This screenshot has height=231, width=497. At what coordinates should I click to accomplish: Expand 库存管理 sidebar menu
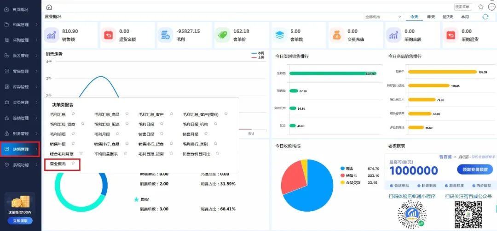tap(20, 87)
